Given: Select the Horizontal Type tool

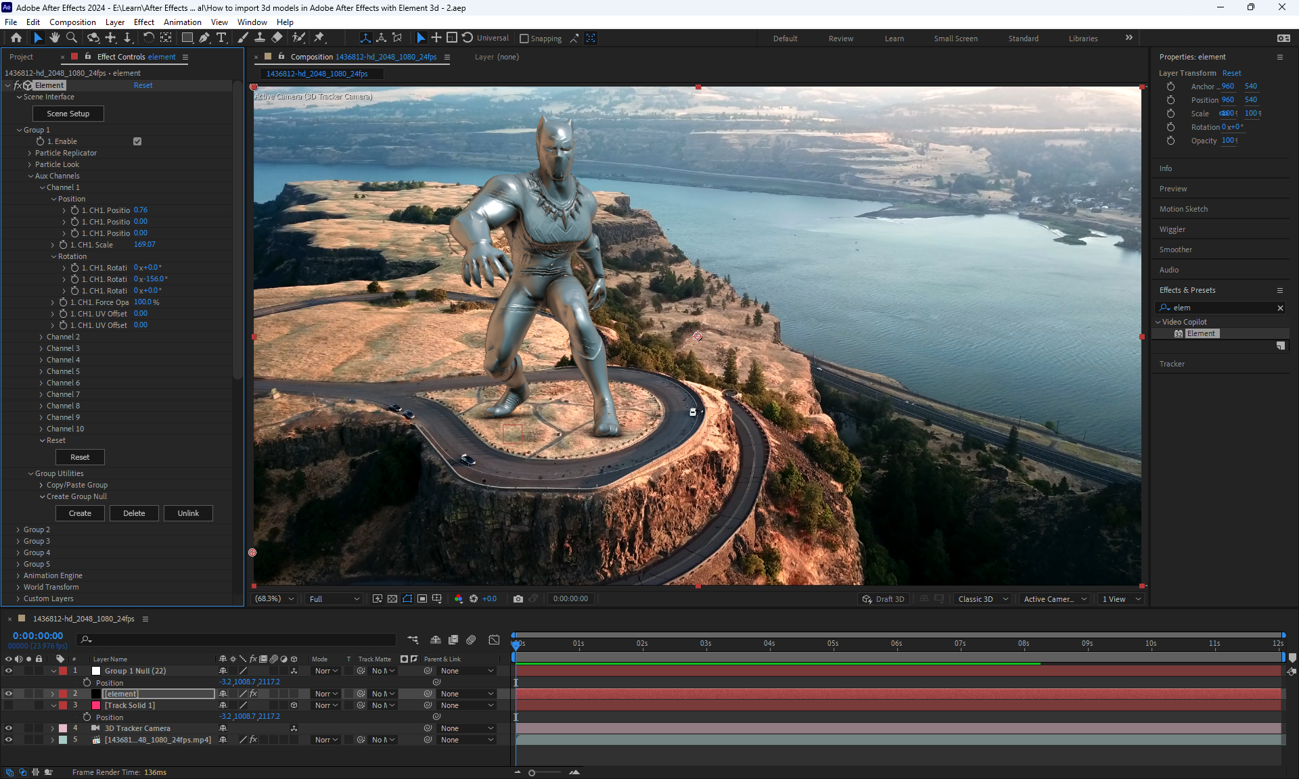Looking at the screenshot, I should tap(221, 38).
